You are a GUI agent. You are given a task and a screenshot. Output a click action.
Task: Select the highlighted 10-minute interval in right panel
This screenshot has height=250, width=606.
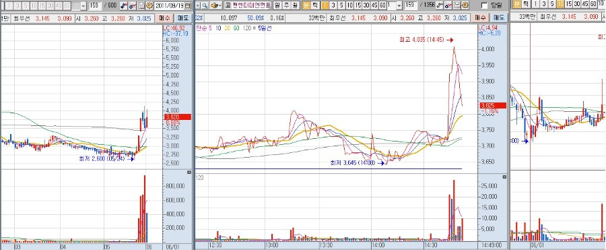tap(560, 4)
